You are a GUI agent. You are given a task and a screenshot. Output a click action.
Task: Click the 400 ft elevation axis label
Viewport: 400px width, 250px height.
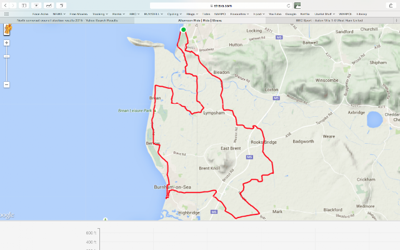click(x=91, y=242)
